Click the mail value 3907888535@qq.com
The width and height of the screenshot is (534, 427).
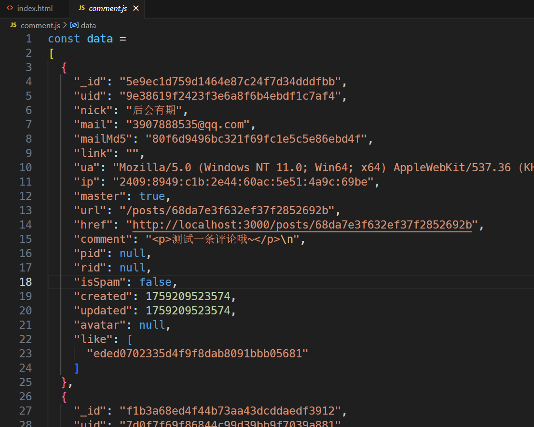188,125
